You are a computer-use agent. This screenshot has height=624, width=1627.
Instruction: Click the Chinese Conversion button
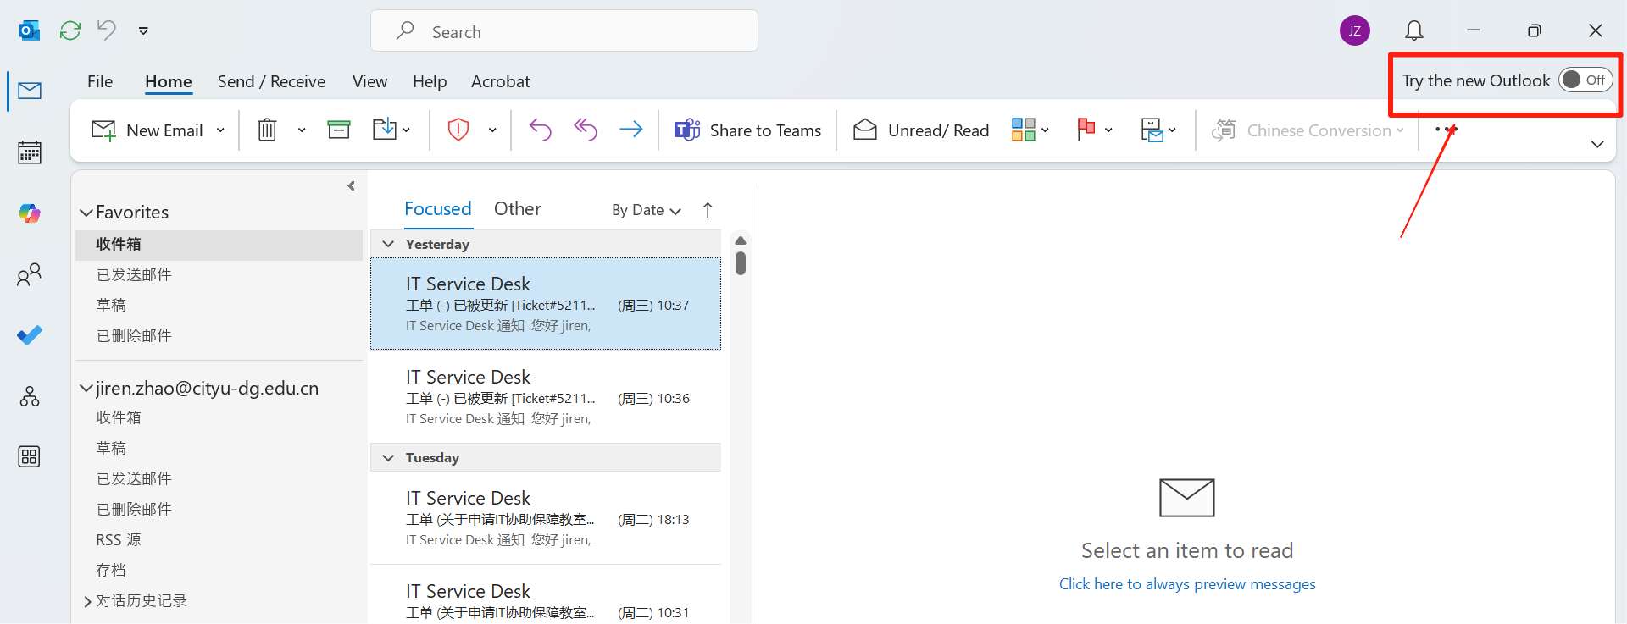click(1308, 130)
